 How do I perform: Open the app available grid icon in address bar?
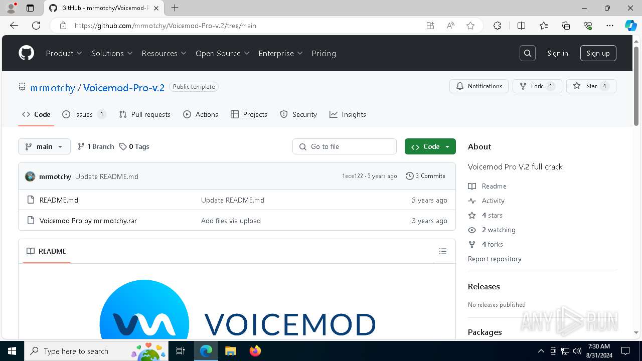tap(430, 26)
